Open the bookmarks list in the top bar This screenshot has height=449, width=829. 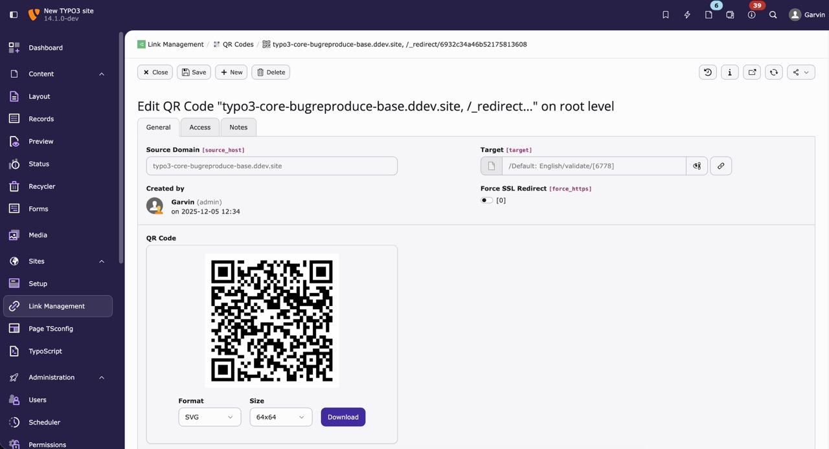pos(665,14)
